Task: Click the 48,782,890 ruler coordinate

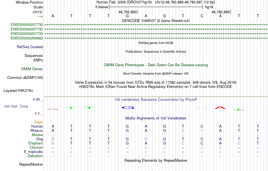Action: (128, 12)
